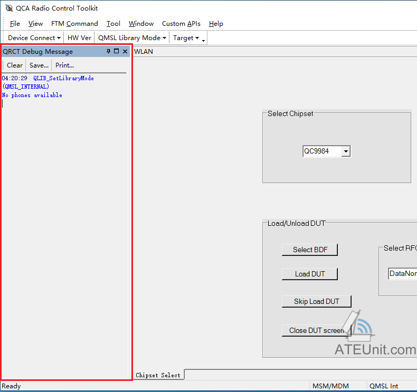Open the Help menu
This screenshot has height=392, width=417.
pyautogui.click(x=216, y=24)
